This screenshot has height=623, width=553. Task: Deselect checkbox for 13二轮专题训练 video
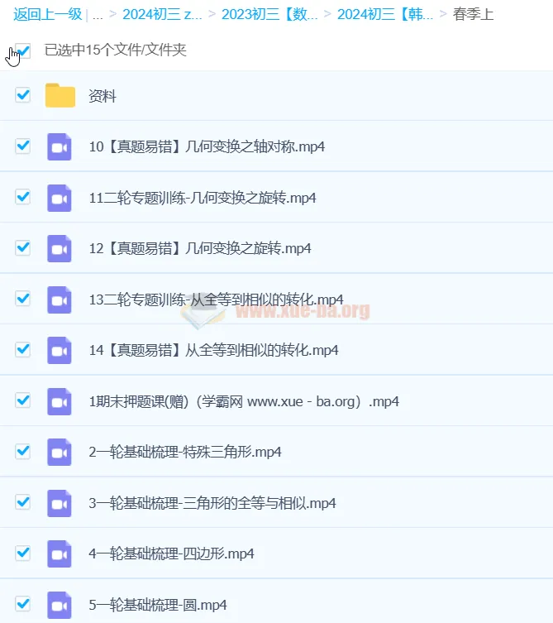[x=23, y=298]
